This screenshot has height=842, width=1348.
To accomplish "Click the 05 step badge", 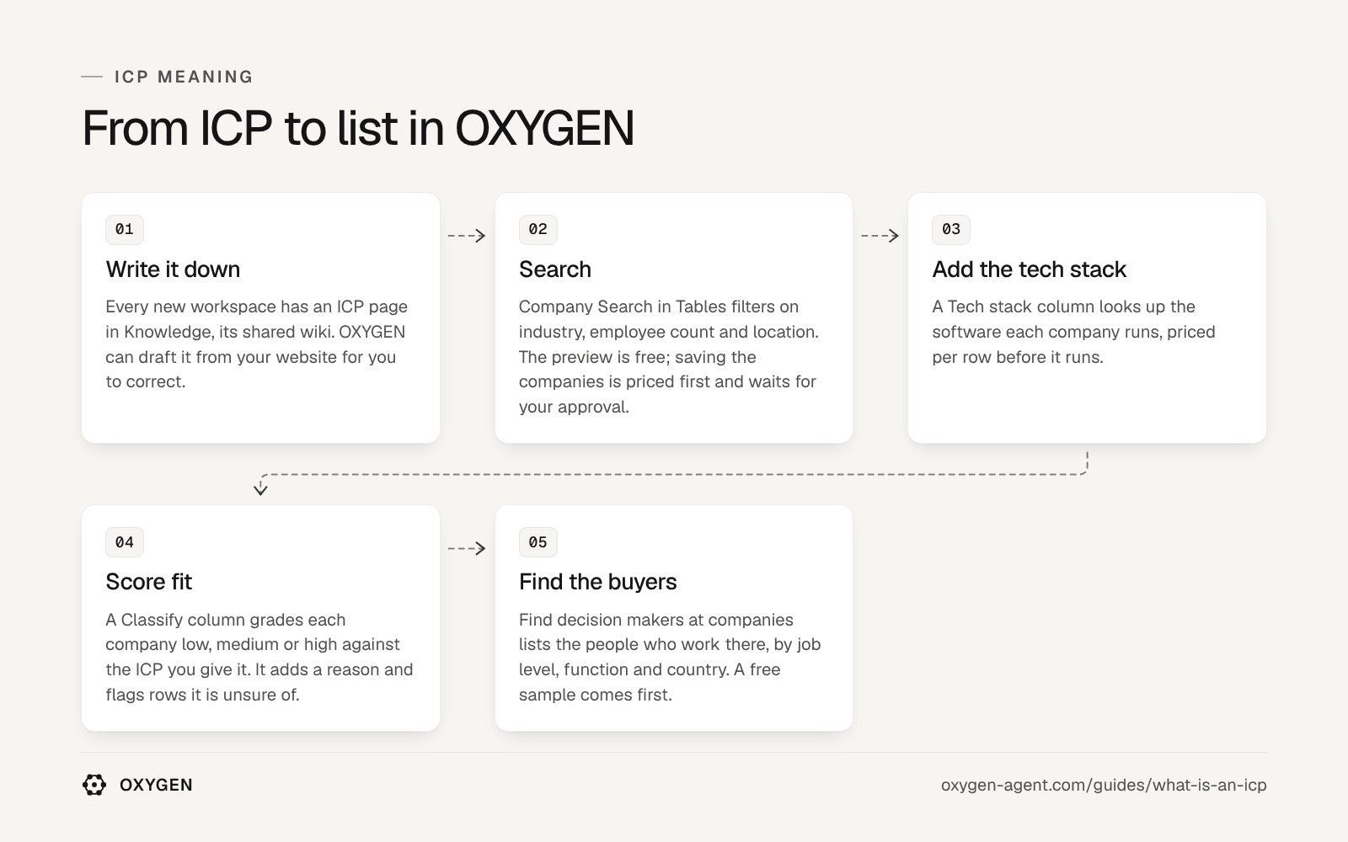I will point(538,542).
